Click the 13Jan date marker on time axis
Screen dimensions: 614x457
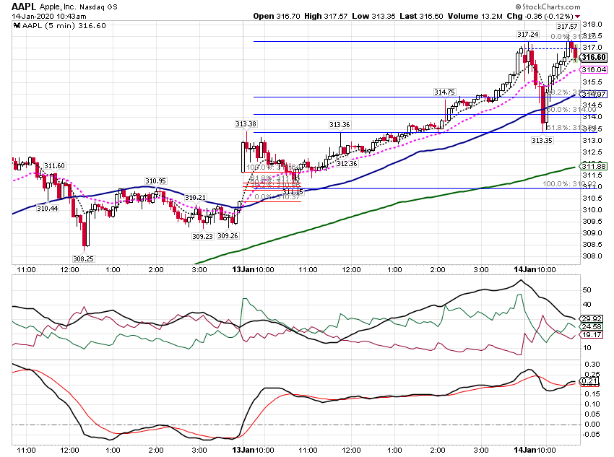243,269
